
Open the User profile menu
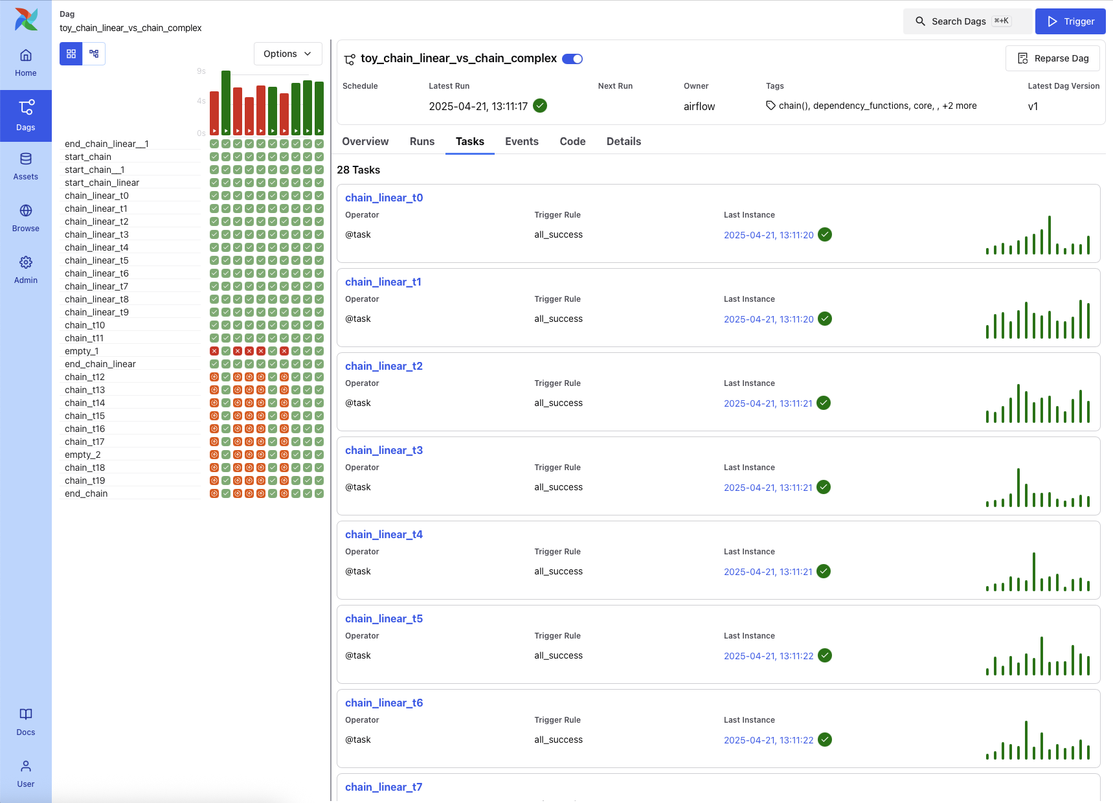point(26,774)
